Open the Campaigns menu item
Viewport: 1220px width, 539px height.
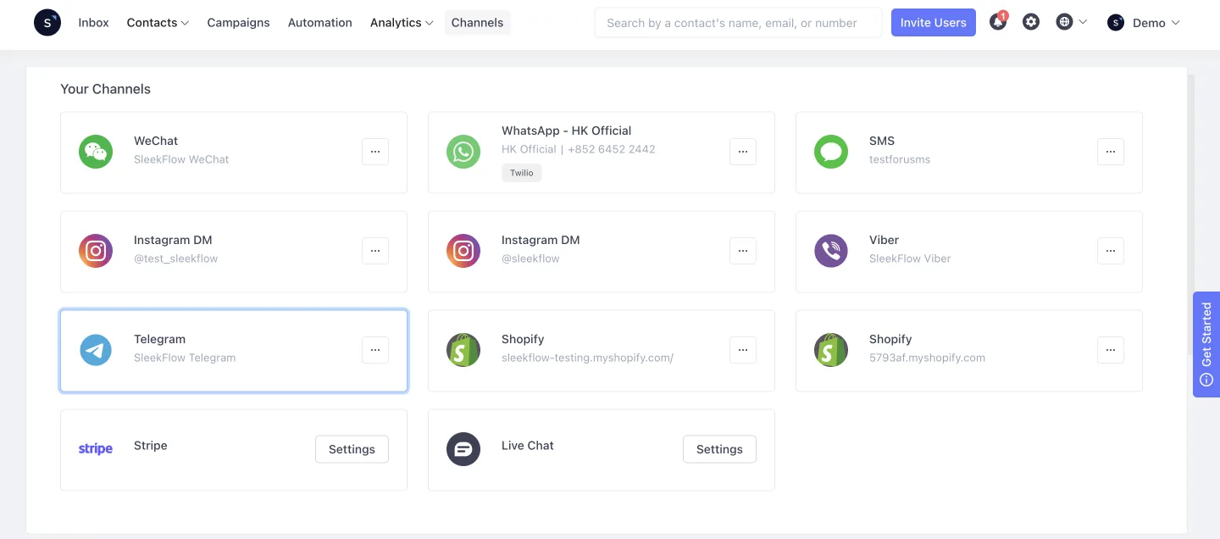tap(238, 22)
